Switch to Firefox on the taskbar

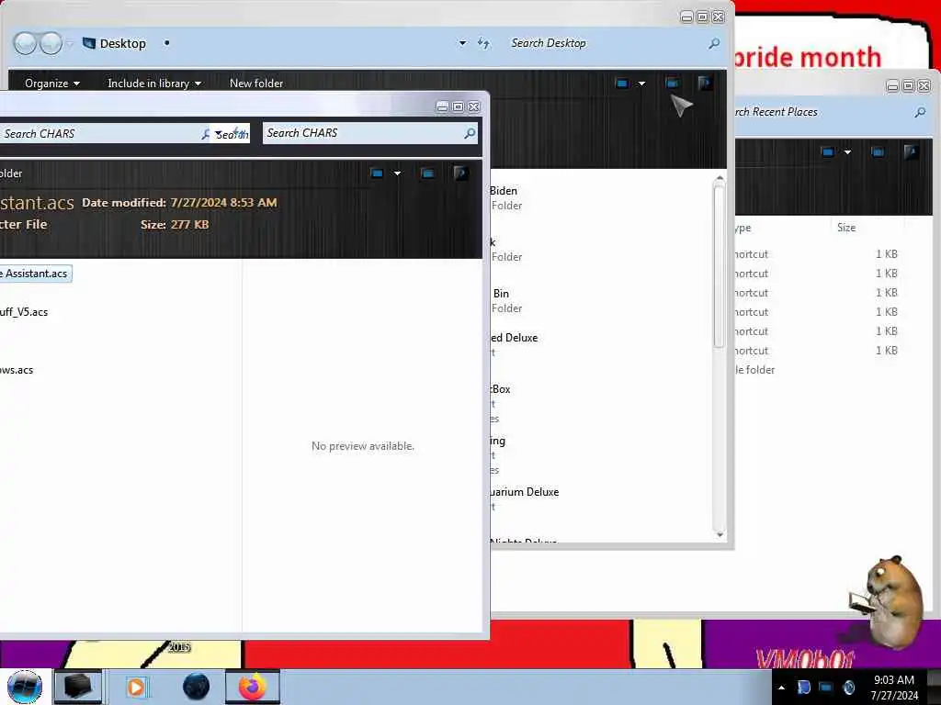pos(253,687)
